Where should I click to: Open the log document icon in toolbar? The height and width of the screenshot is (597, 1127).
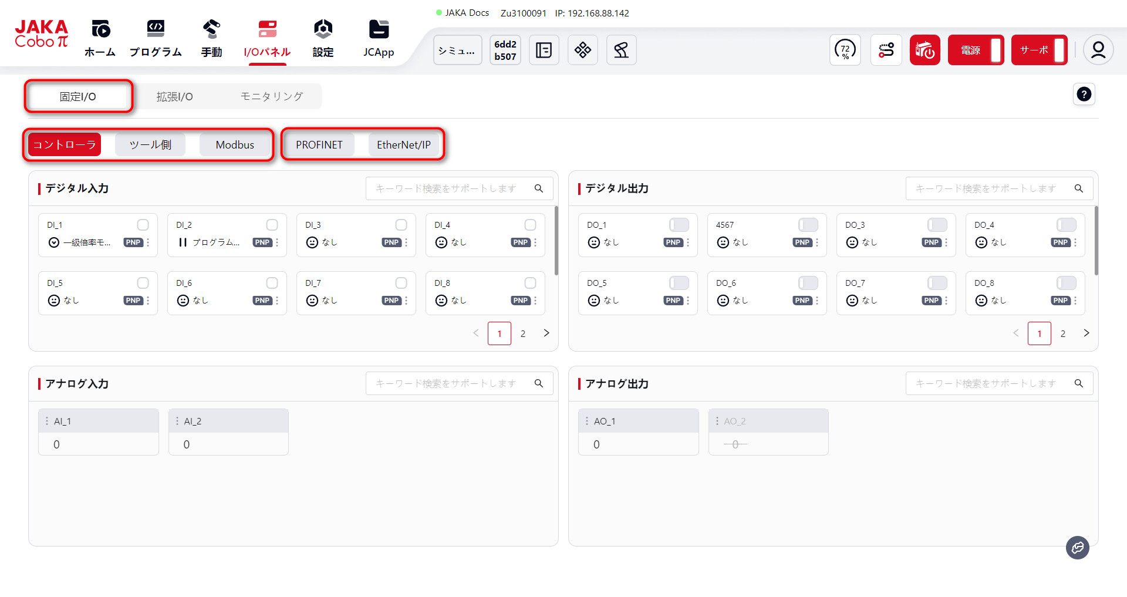544,50
